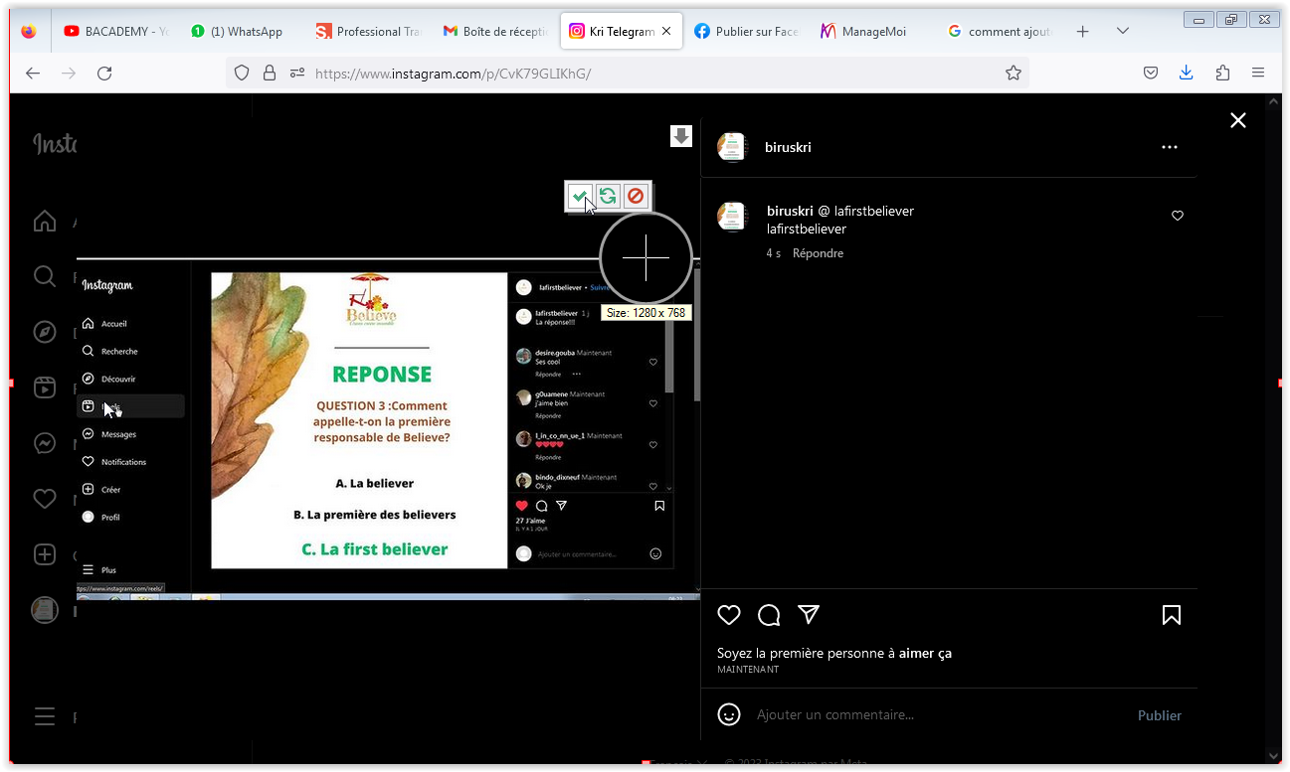Confirm capture with the green checkmark
This screenshot has width=1290, height=772.
pyautogui.click(x=579, y=197)
